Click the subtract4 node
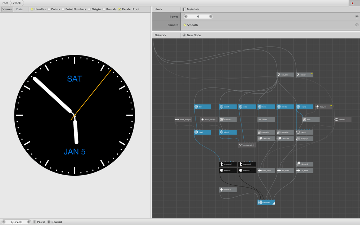Image resolution: width=360 pixels, height=225 pixels. [305, 164]
